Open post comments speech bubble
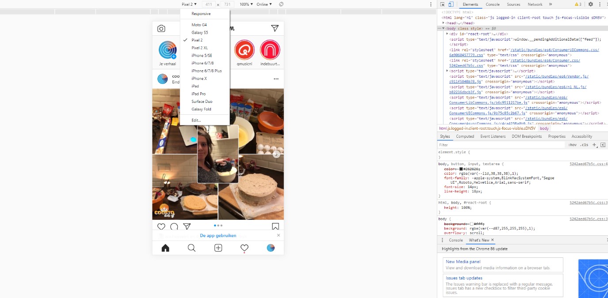The image size is (608, 298). click(174, 226)
